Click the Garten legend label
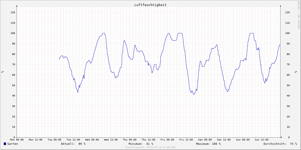This screenshot has height=150, width=301. (13, 144)
